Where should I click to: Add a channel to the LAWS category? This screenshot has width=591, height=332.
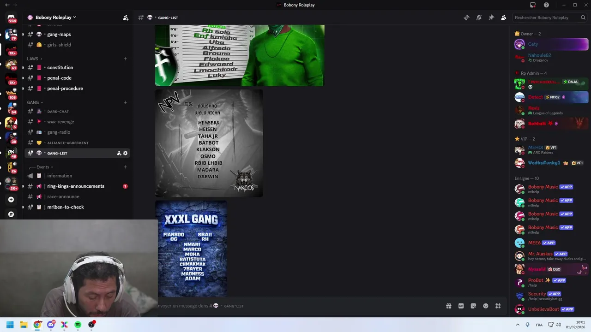(x=125, y=59)
